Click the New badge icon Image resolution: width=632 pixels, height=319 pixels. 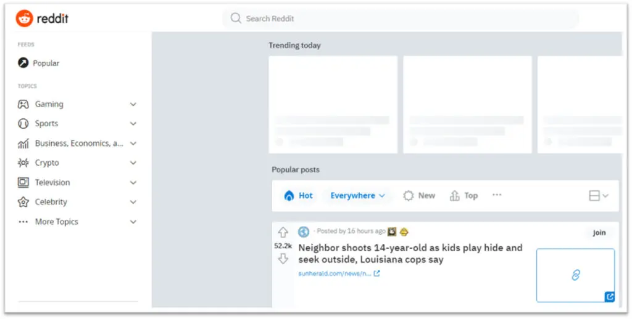click(409, 195)
